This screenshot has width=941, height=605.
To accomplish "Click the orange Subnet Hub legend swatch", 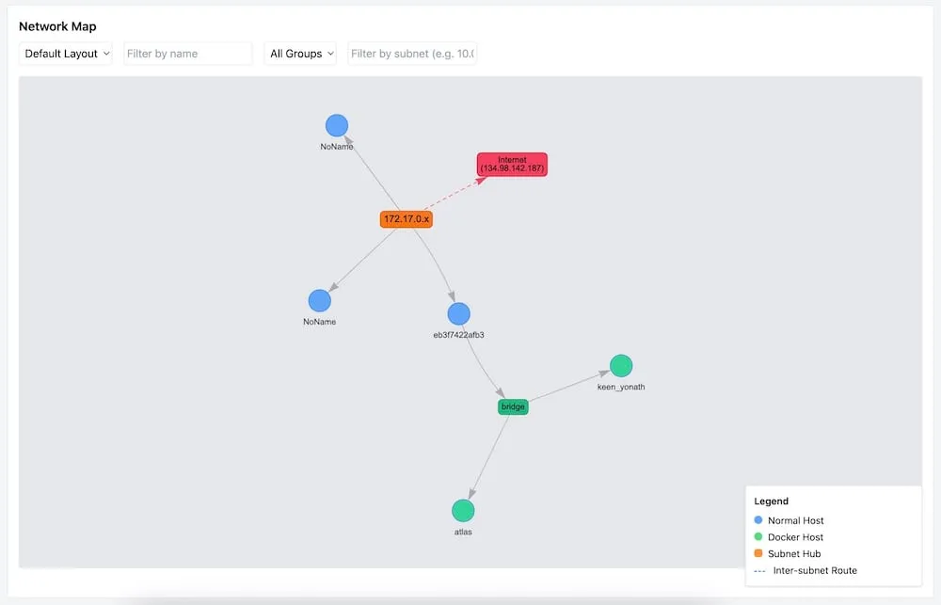I will coord(758,553).
